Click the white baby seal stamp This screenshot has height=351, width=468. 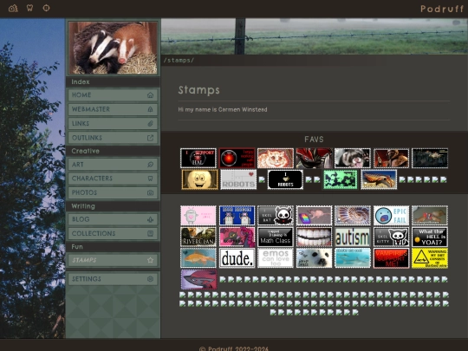(x=314, y=258)
